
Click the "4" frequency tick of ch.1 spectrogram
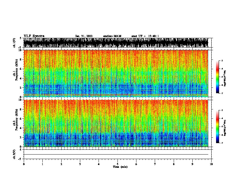pyautogui.click(x=21, y=78)
